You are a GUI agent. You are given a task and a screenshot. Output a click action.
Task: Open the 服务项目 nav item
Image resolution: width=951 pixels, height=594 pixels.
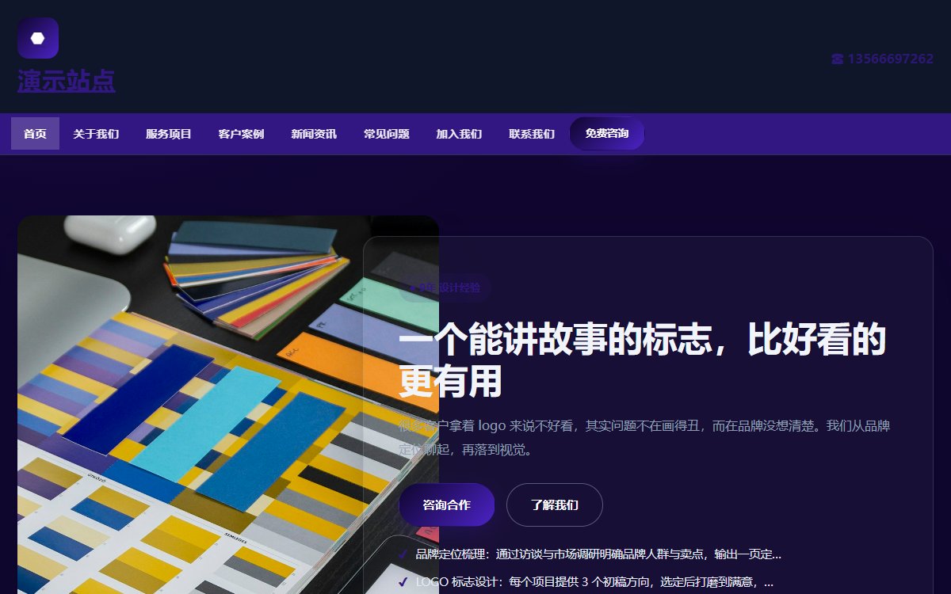[x=169, y=134]
